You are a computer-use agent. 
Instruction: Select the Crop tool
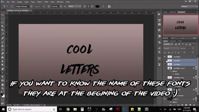[2, 30]
